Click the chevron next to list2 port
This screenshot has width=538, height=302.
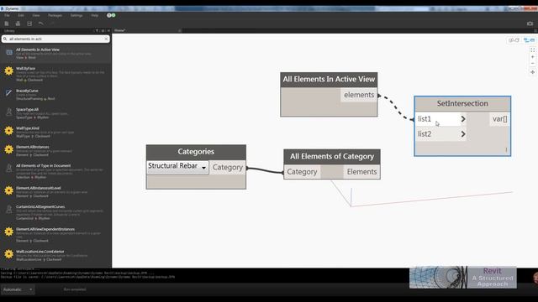463,134
